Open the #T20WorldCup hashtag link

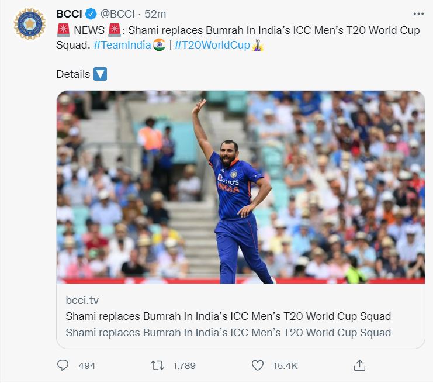coord(212,45)
